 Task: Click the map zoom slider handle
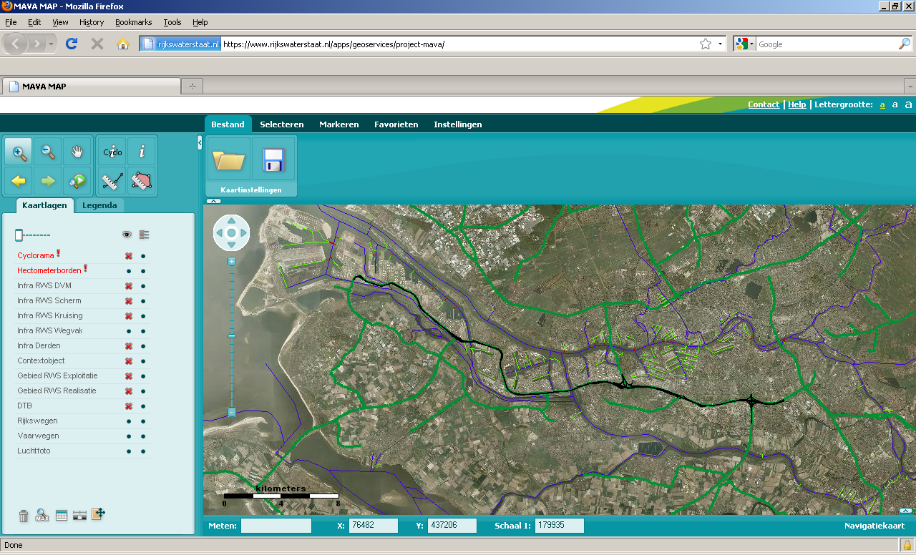pos(231,336)
